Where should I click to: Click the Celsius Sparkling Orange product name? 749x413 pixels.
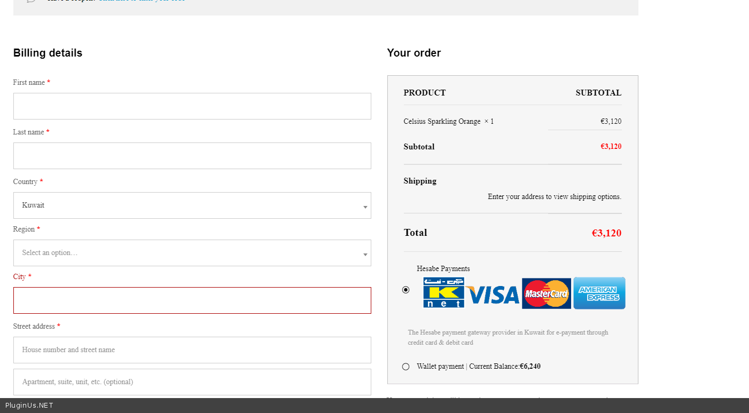click(442, 122)
